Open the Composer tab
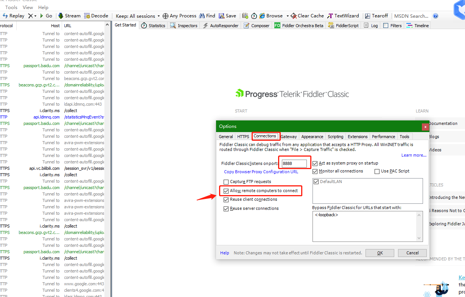Image resolution: width=465 pixels, height=297 pixels. point(257,26)
